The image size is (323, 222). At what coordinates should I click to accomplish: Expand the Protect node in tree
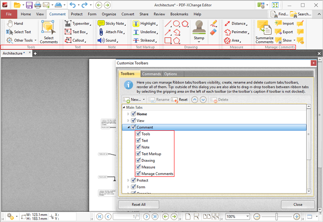(x=128, y=180)
